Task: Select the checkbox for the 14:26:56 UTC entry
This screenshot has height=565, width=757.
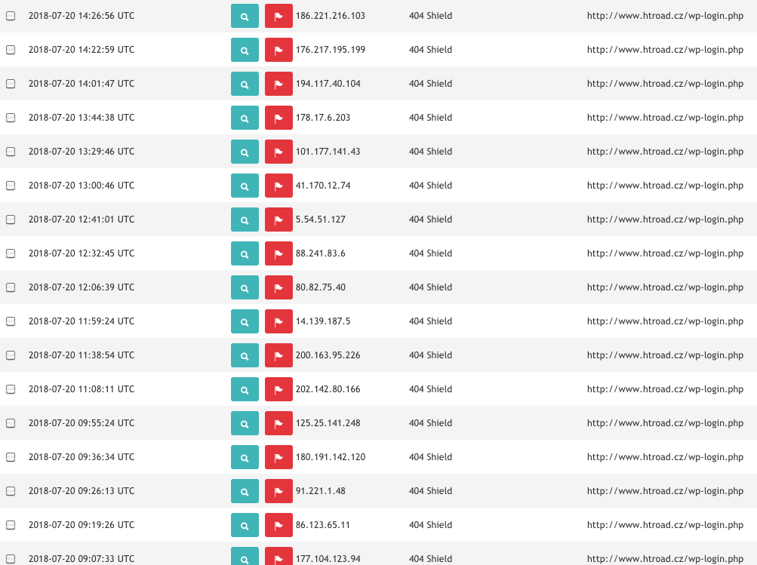Action: [x=11, y=16]
